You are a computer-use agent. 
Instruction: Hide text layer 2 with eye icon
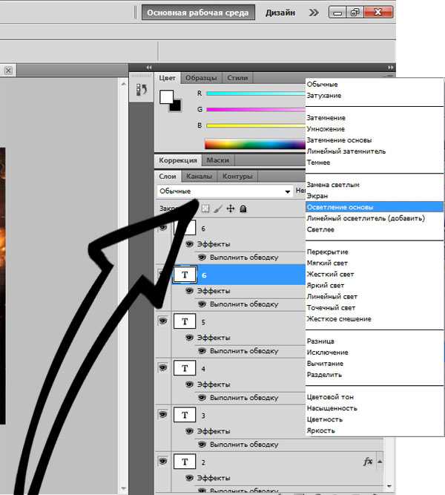(x=163, y=461)
